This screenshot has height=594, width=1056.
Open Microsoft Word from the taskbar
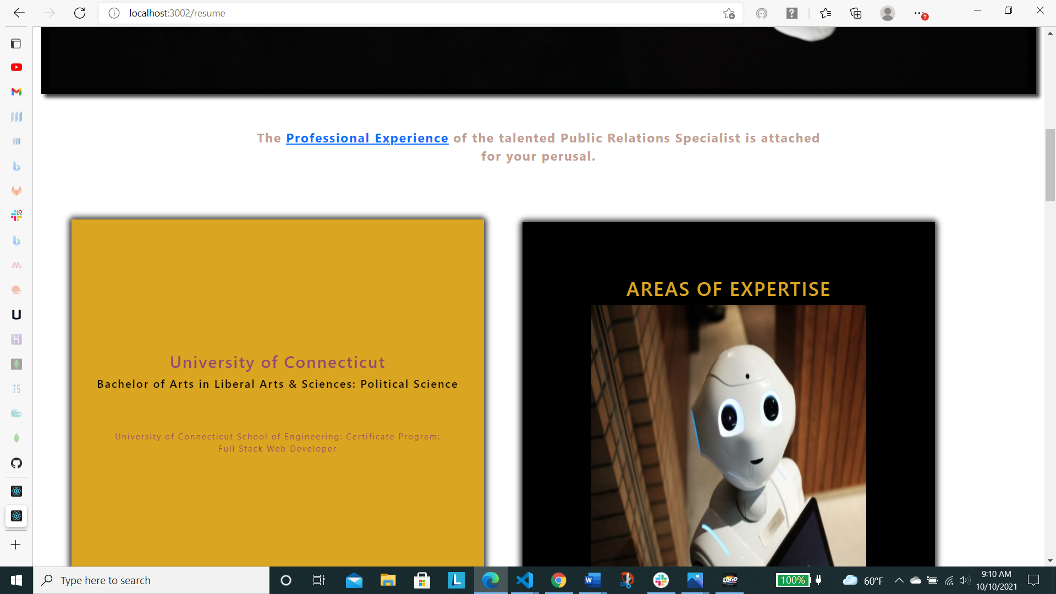[x=592, y=580]
